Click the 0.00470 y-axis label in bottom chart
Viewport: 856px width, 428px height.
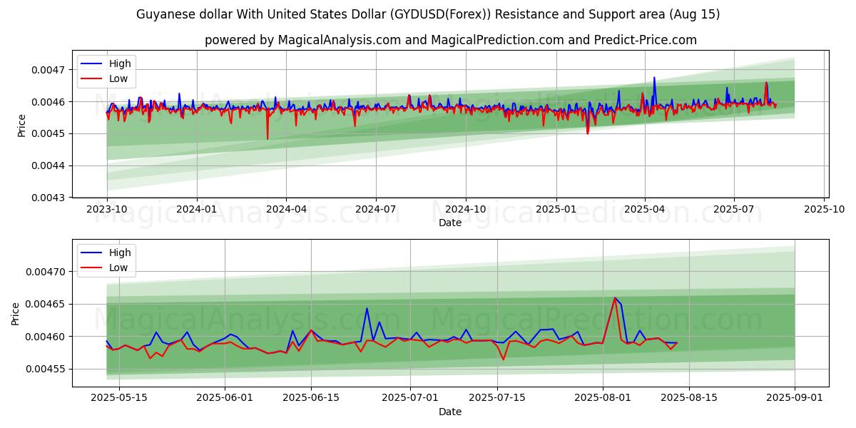pyautogui.click(x=46, y=272)
